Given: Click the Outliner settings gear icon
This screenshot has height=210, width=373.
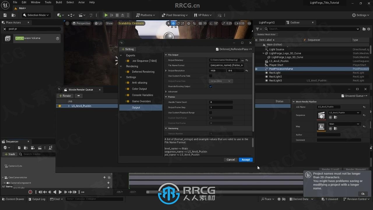Looking at the screenshot, I should pyautogui.click(x=369, y=29).
